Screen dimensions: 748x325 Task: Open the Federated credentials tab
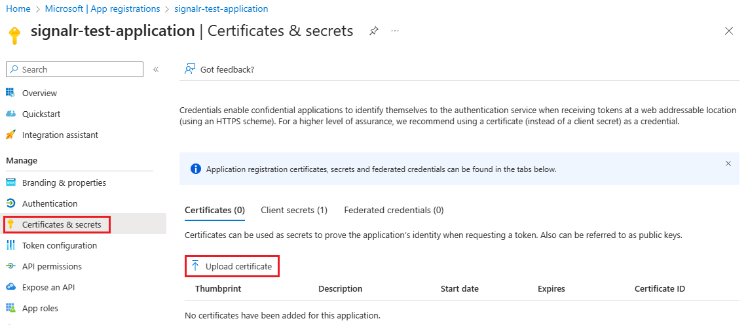[394, 210]
